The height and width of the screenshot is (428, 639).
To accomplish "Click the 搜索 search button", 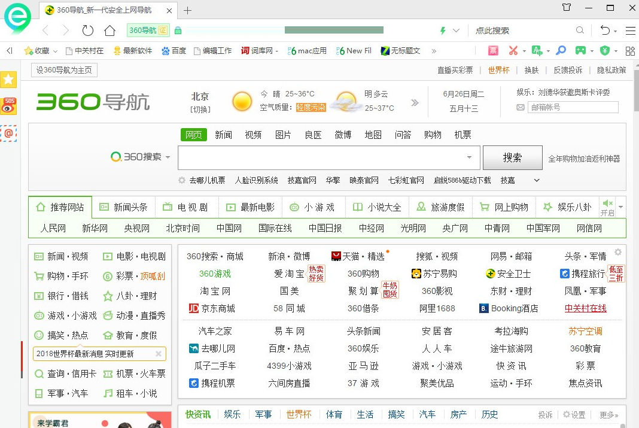I will 512,157.
